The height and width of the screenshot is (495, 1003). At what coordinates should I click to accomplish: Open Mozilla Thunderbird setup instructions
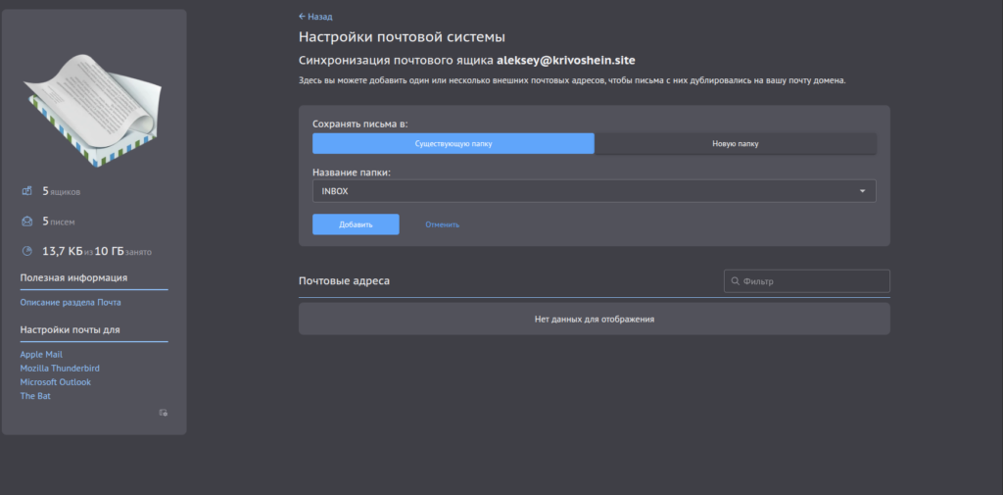click(60, 369)
